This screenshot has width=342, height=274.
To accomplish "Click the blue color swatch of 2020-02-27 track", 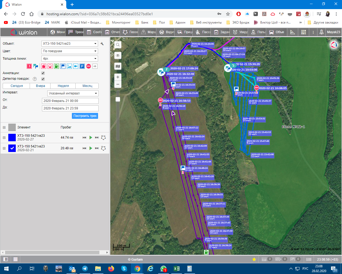I will coord(12,138).
